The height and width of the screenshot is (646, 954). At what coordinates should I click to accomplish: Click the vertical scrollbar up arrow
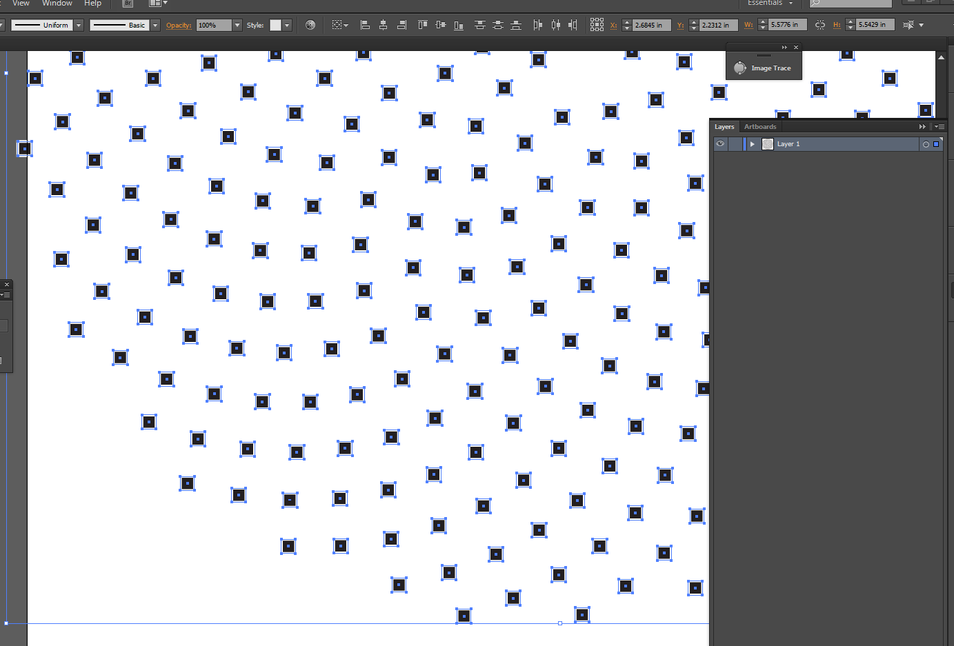point(942,57)
